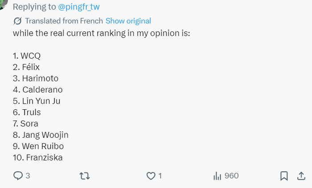The image size is (312, 188).
Task: Click the 960 views count
Action: point(231,176)
